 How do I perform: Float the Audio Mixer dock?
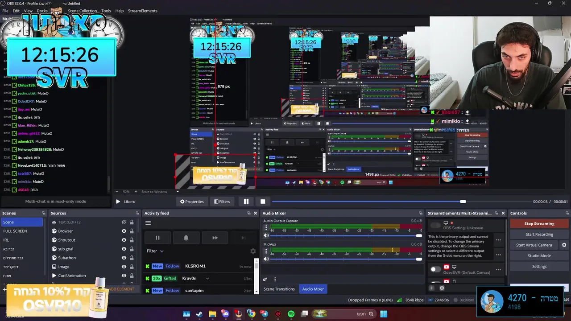[421, 213]
